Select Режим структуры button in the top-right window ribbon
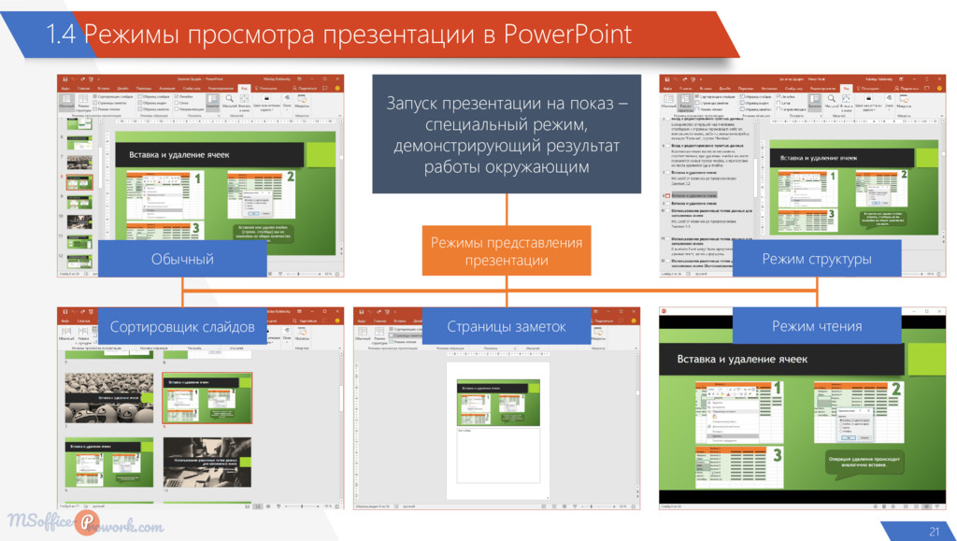The image size is (957, 541). 685,102
